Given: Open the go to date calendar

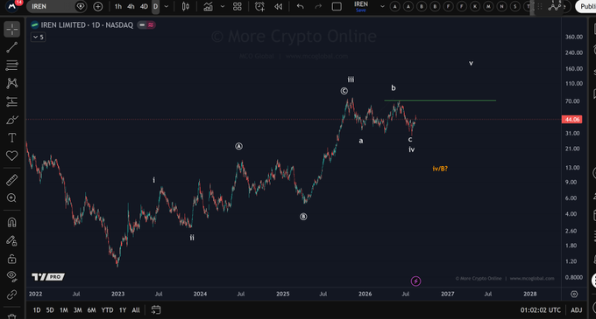Looking at the screenshot, I should click(156, 310).
